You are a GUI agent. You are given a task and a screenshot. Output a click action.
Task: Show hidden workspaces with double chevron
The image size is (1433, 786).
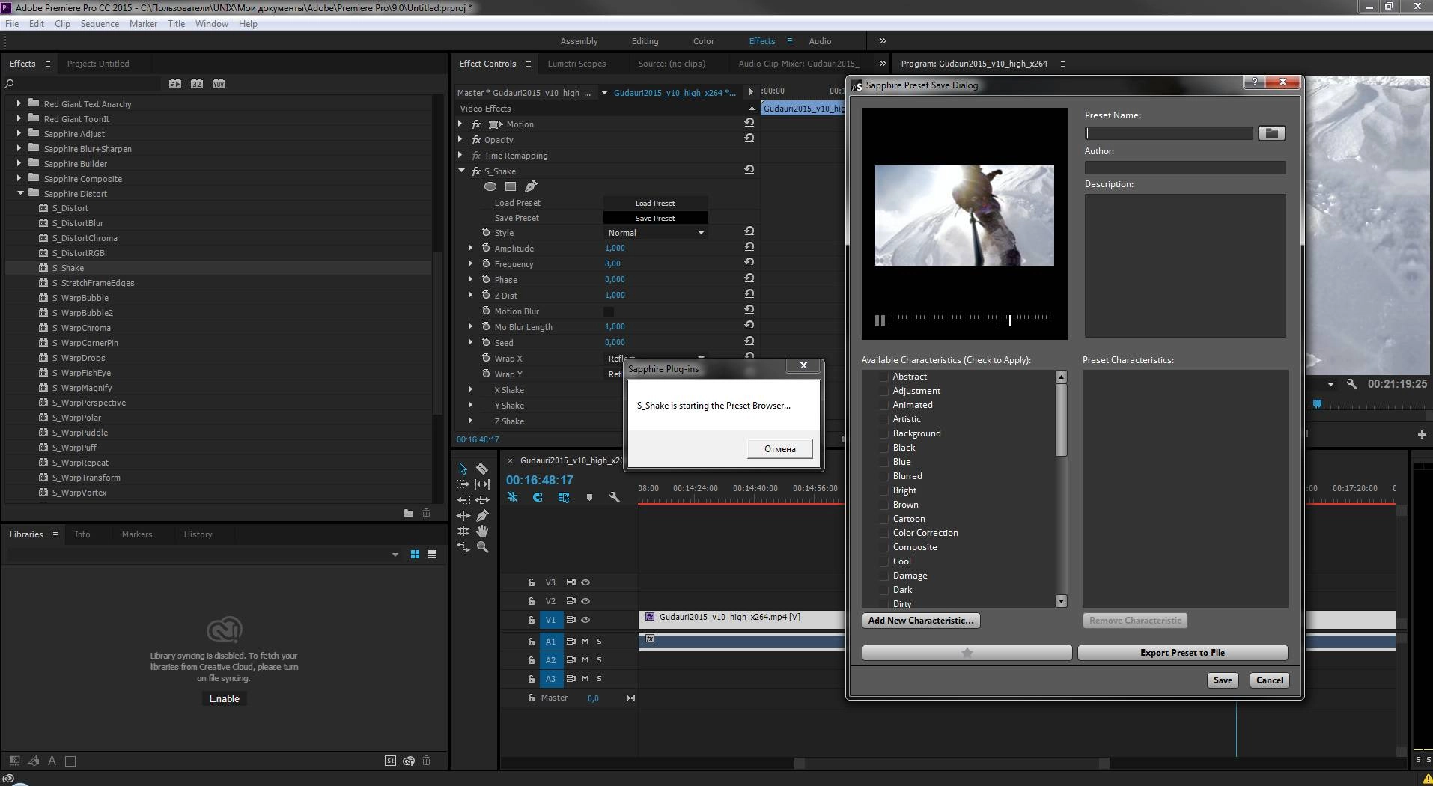click(883, 41)
